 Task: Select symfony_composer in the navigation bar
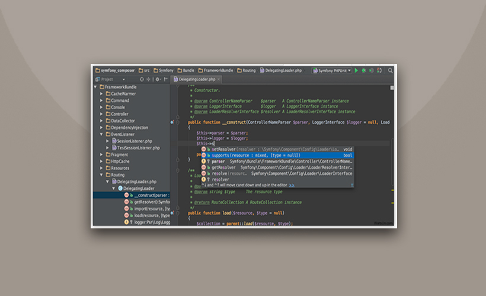coord(115,71)
